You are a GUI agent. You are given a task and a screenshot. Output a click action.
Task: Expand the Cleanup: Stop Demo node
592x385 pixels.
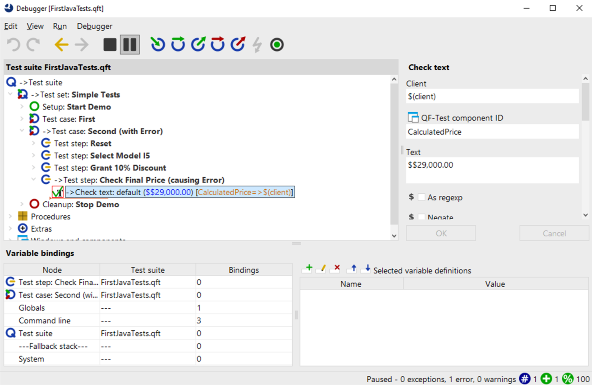(22, 204)
